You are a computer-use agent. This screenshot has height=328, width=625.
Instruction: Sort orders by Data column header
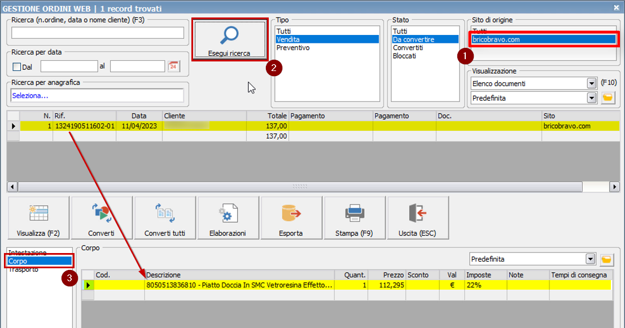(x=139, y=116)
